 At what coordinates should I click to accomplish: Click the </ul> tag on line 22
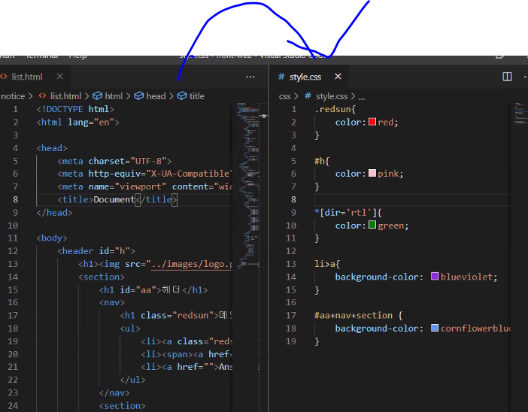[x=132, y=380]
